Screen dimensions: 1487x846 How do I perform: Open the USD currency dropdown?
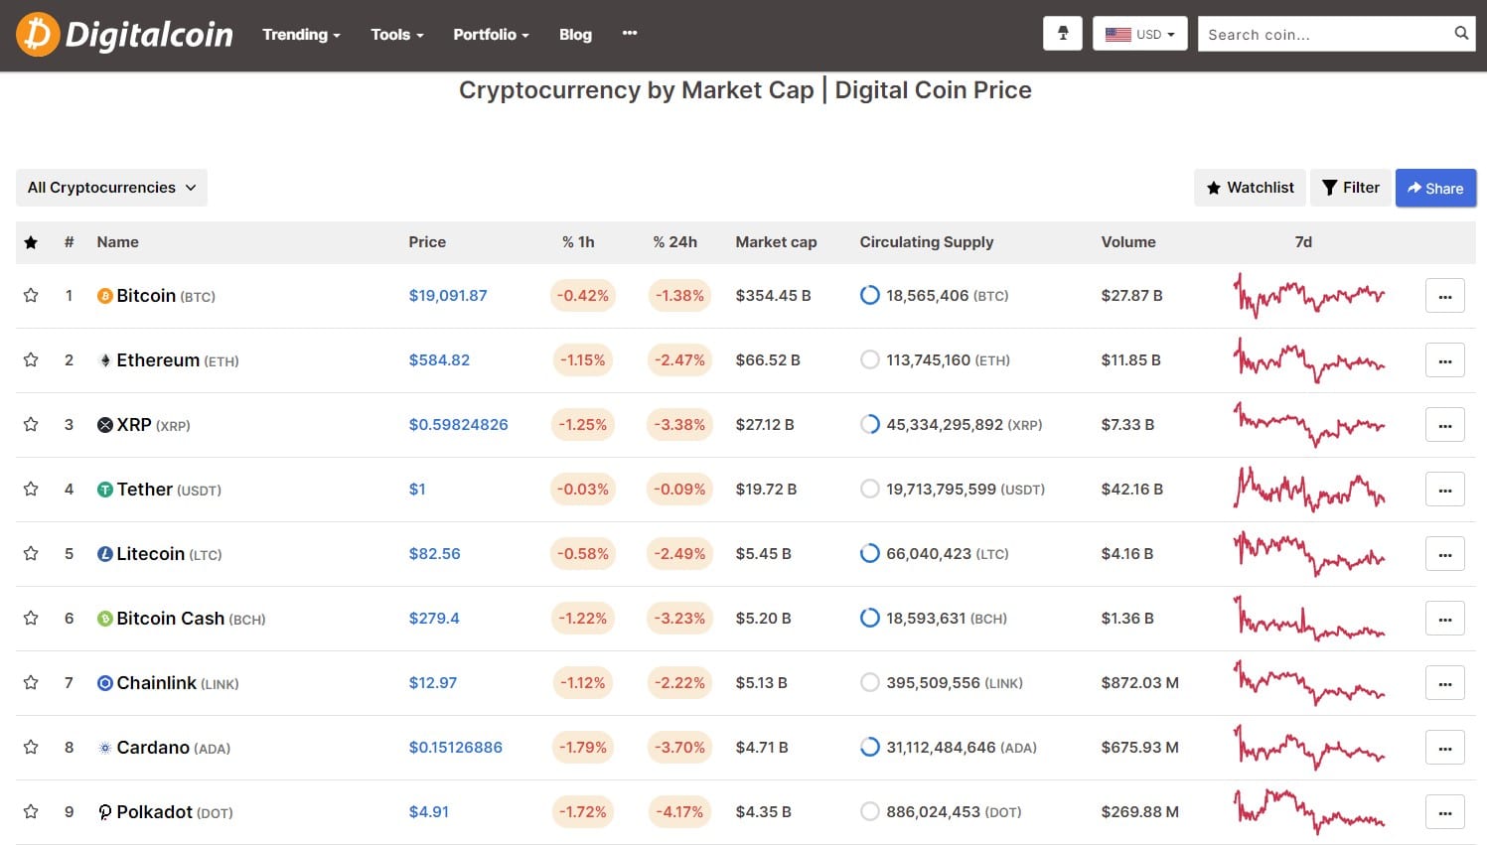pos(1139,34)
